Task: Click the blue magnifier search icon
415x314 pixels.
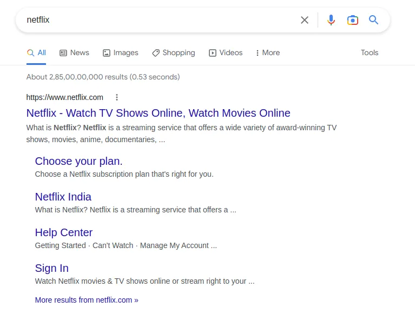Action: point(373,20)
